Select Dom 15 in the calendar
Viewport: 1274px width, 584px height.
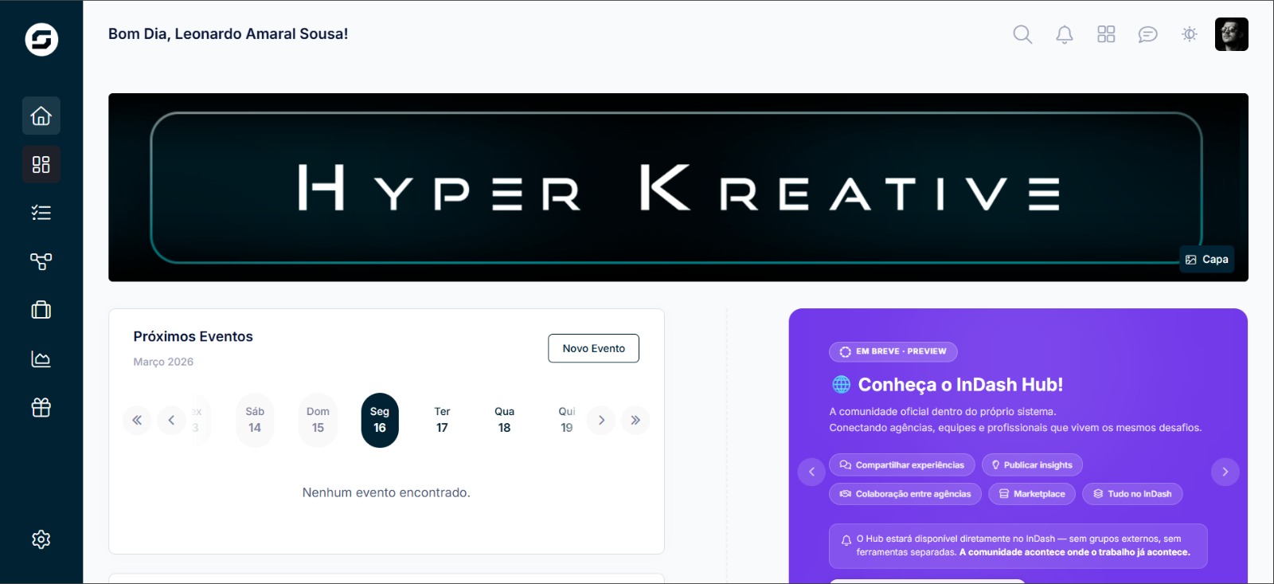tap(318, 420)
